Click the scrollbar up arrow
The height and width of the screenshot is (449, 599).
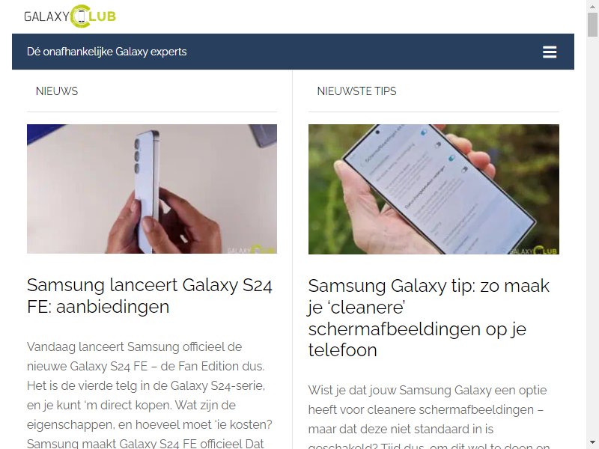pos(592,5)
